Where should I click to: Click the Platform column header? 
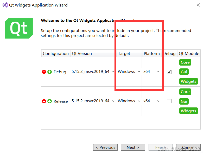pyautogui.click(x=151, y=54)
